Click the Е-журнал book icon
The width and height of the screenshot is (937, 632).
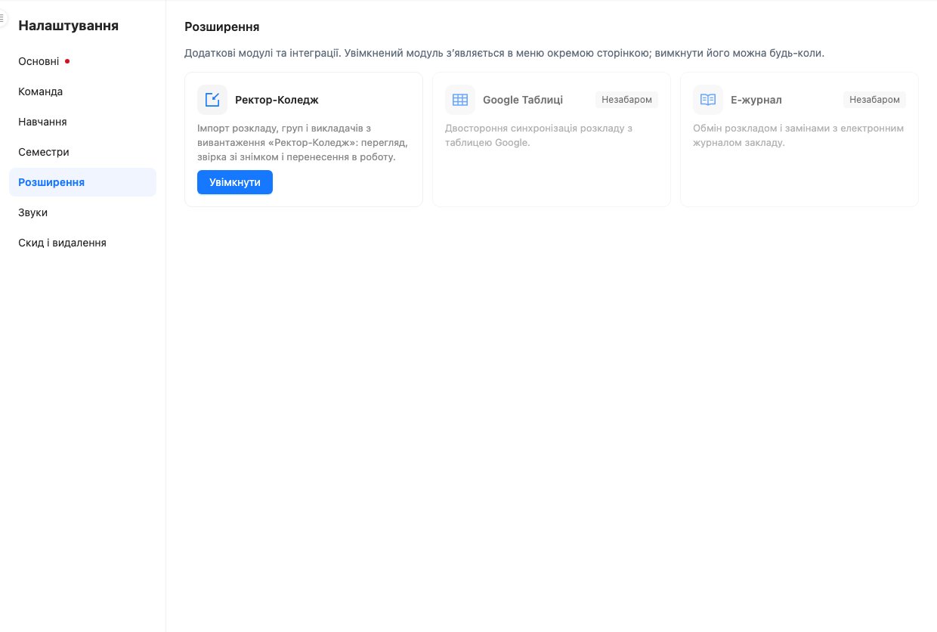click(x=708, y=100)
